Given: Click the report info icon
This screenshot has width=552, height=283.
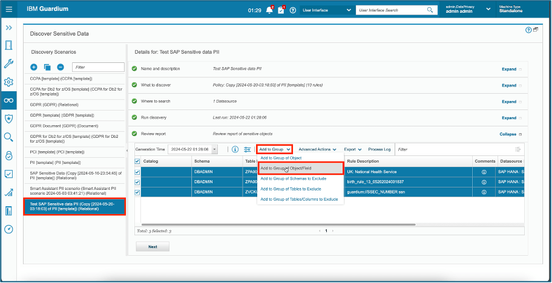Looking at the screenshot, I should [x=235, y=149].
